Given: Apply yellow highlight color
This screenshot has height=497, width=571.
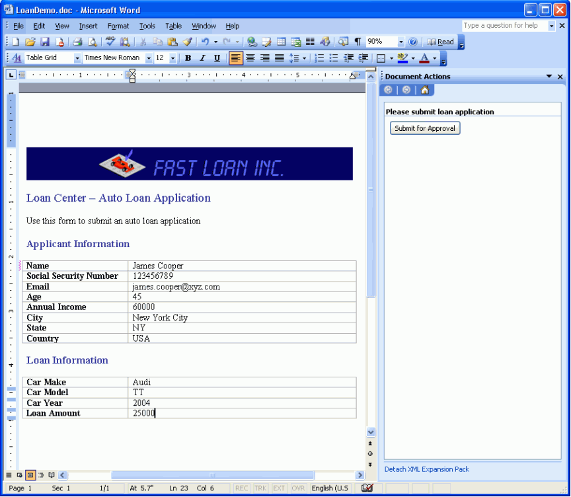Looking at the screenshot, I should click(402, 58).
